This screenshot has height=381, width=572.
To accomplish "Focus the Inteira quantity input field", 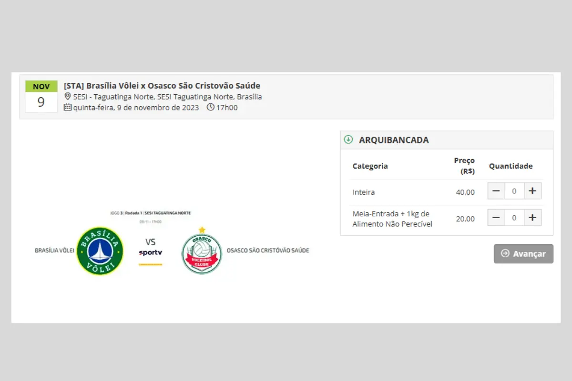I will pyautogui.click(x=514, y=191).
